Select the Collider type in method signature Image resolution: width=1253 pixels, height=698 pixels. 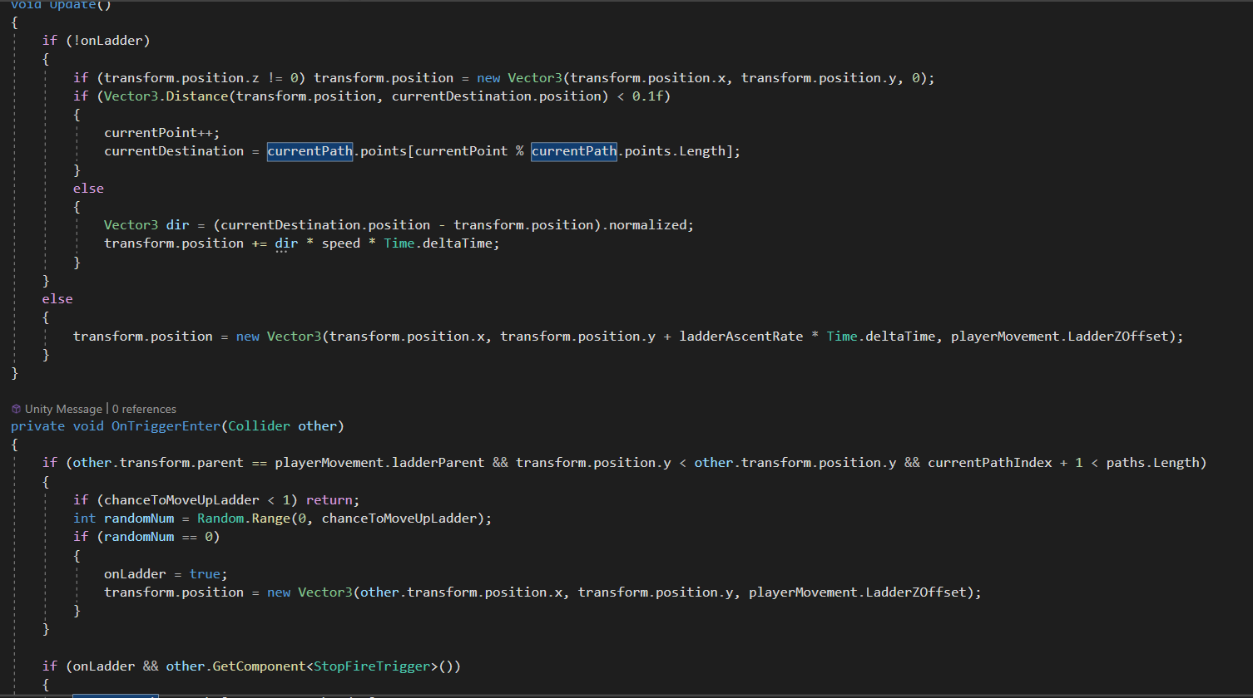(x=260, y=426)
